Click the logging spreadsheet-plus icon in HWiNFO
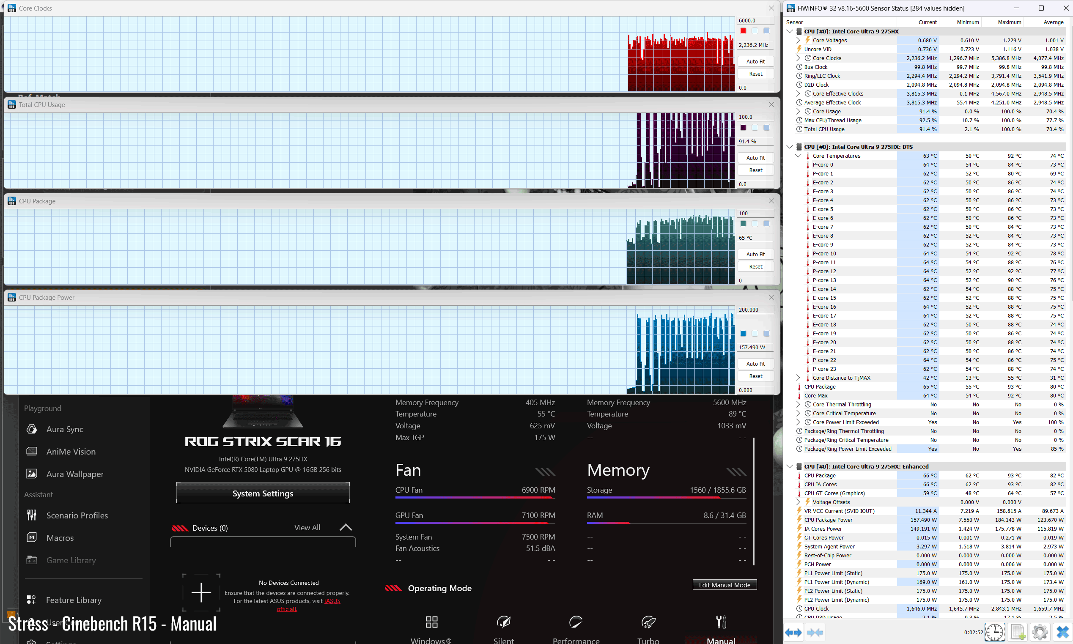 click(1018, 632)
